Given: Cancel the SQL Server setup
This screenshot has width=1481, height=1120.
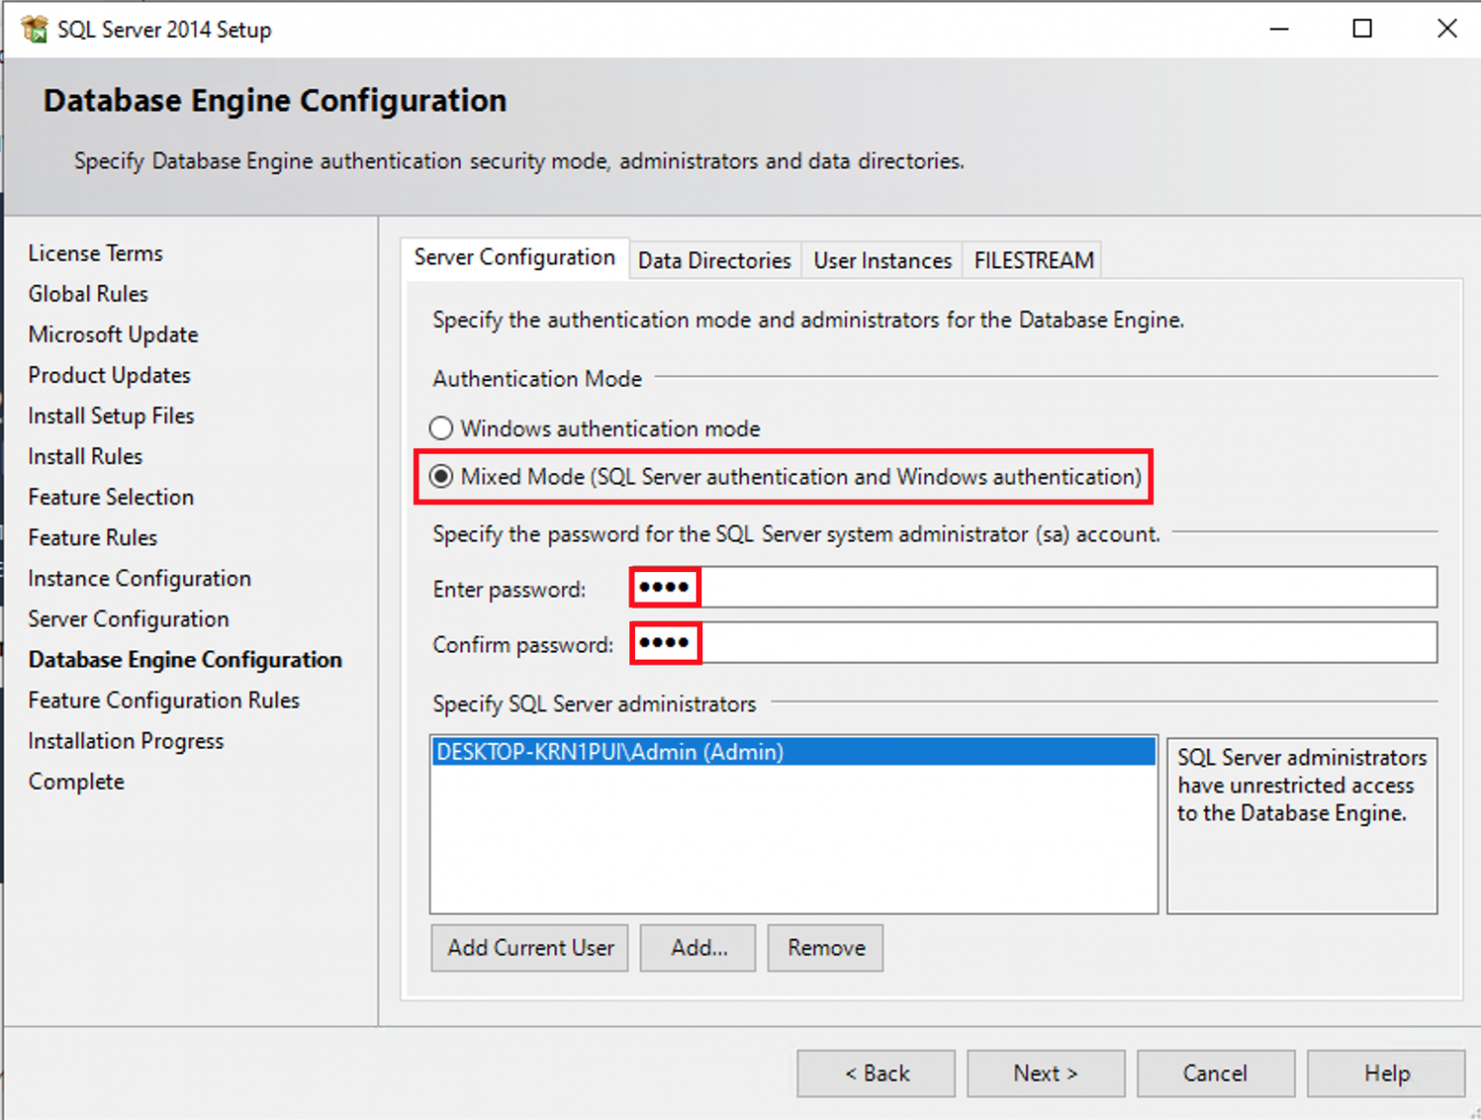Looking at the screenshot, I should click(x=1216, y=1073).
